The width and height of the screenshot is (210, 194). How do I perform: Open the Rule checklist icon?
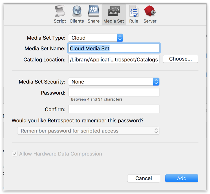134,11
